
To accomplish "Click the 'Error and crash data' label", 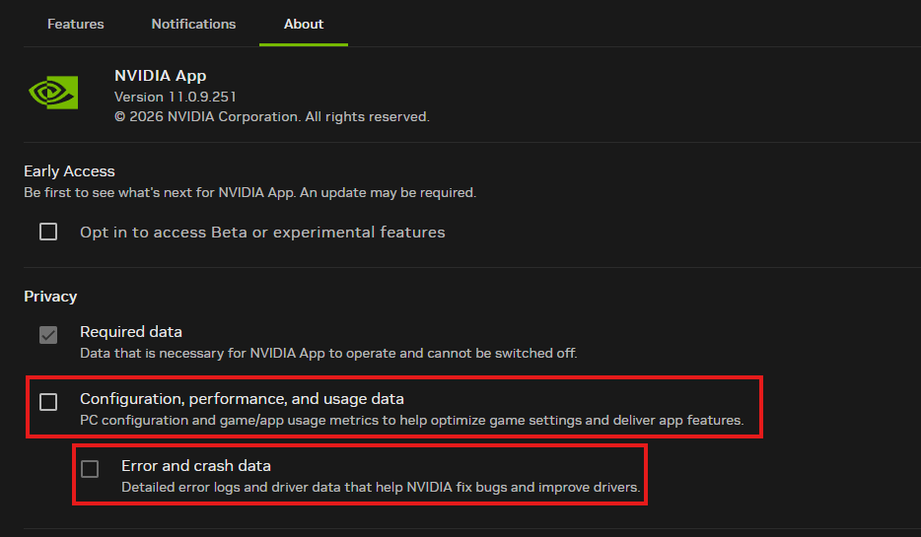I will pyautogui.click(x=196, y=466).
